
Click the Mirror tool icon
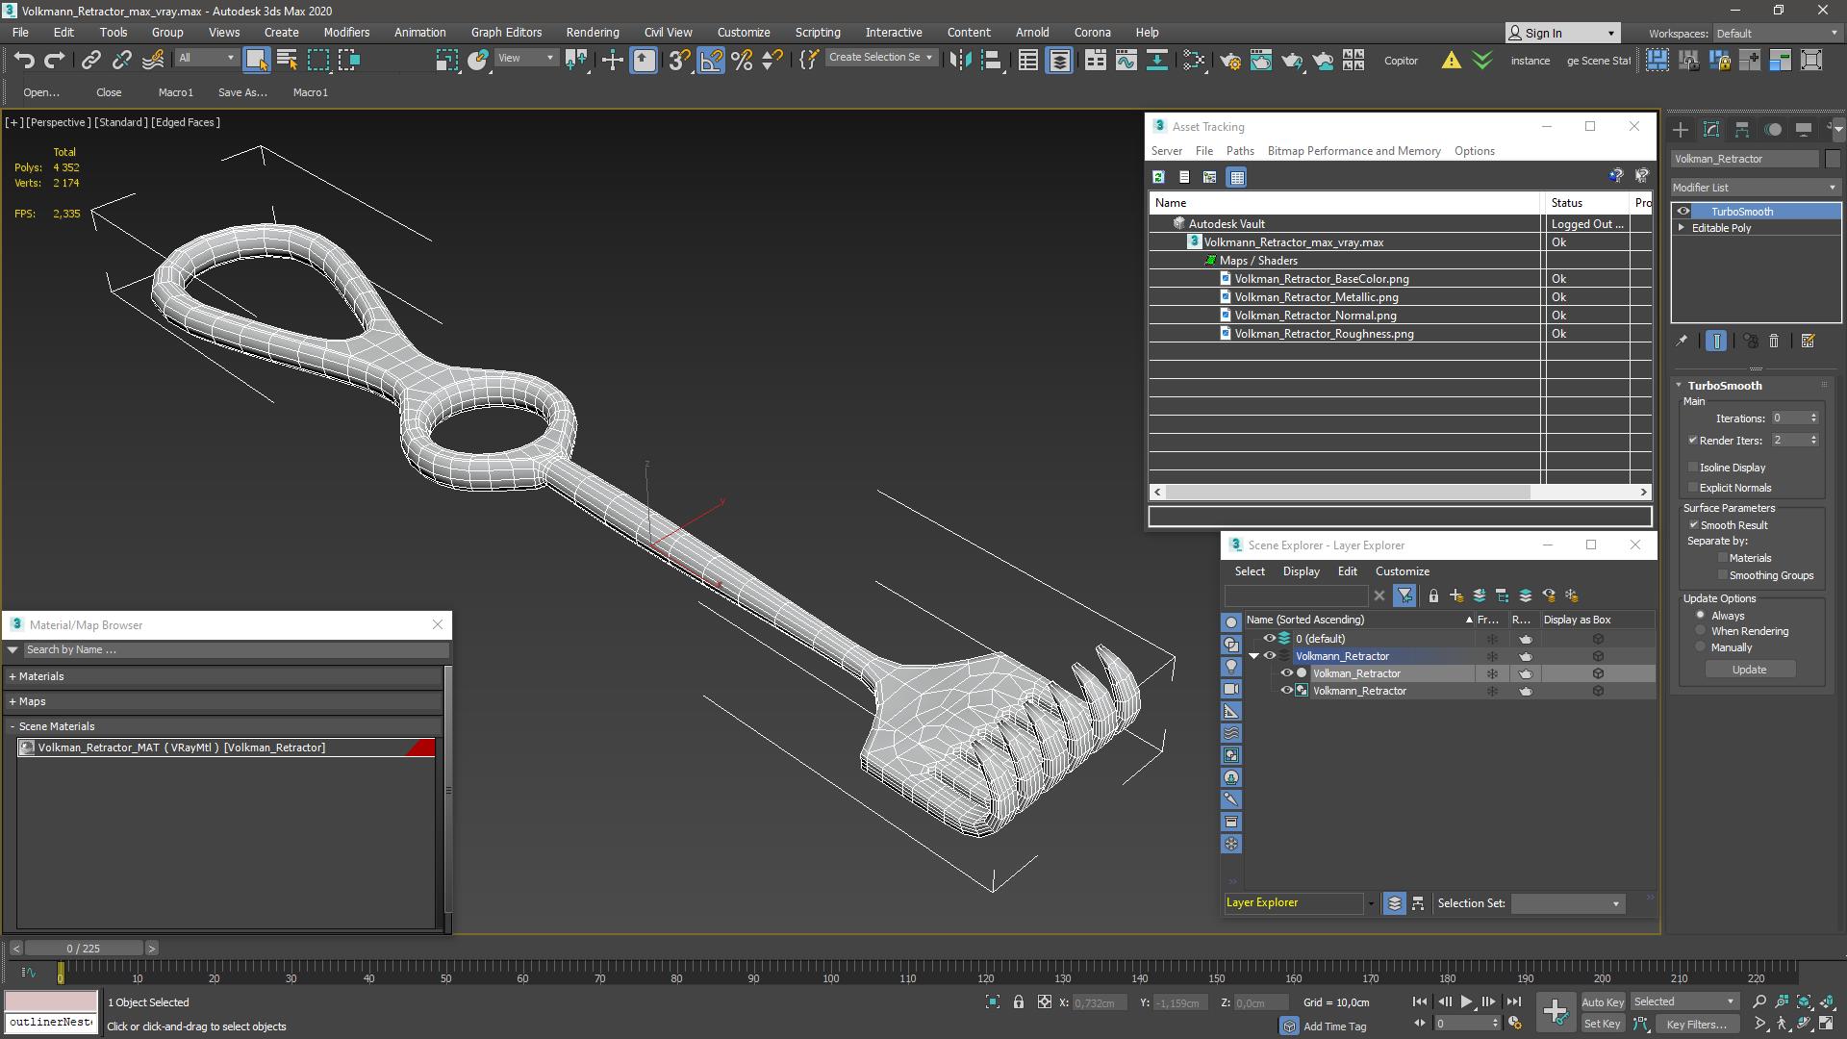coord(959,60)
